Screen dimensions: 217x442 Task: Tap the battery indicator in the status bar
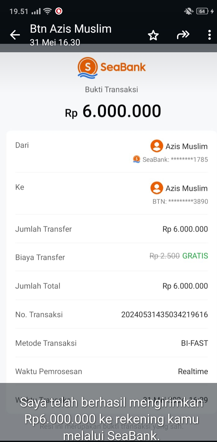coord(202,12)
